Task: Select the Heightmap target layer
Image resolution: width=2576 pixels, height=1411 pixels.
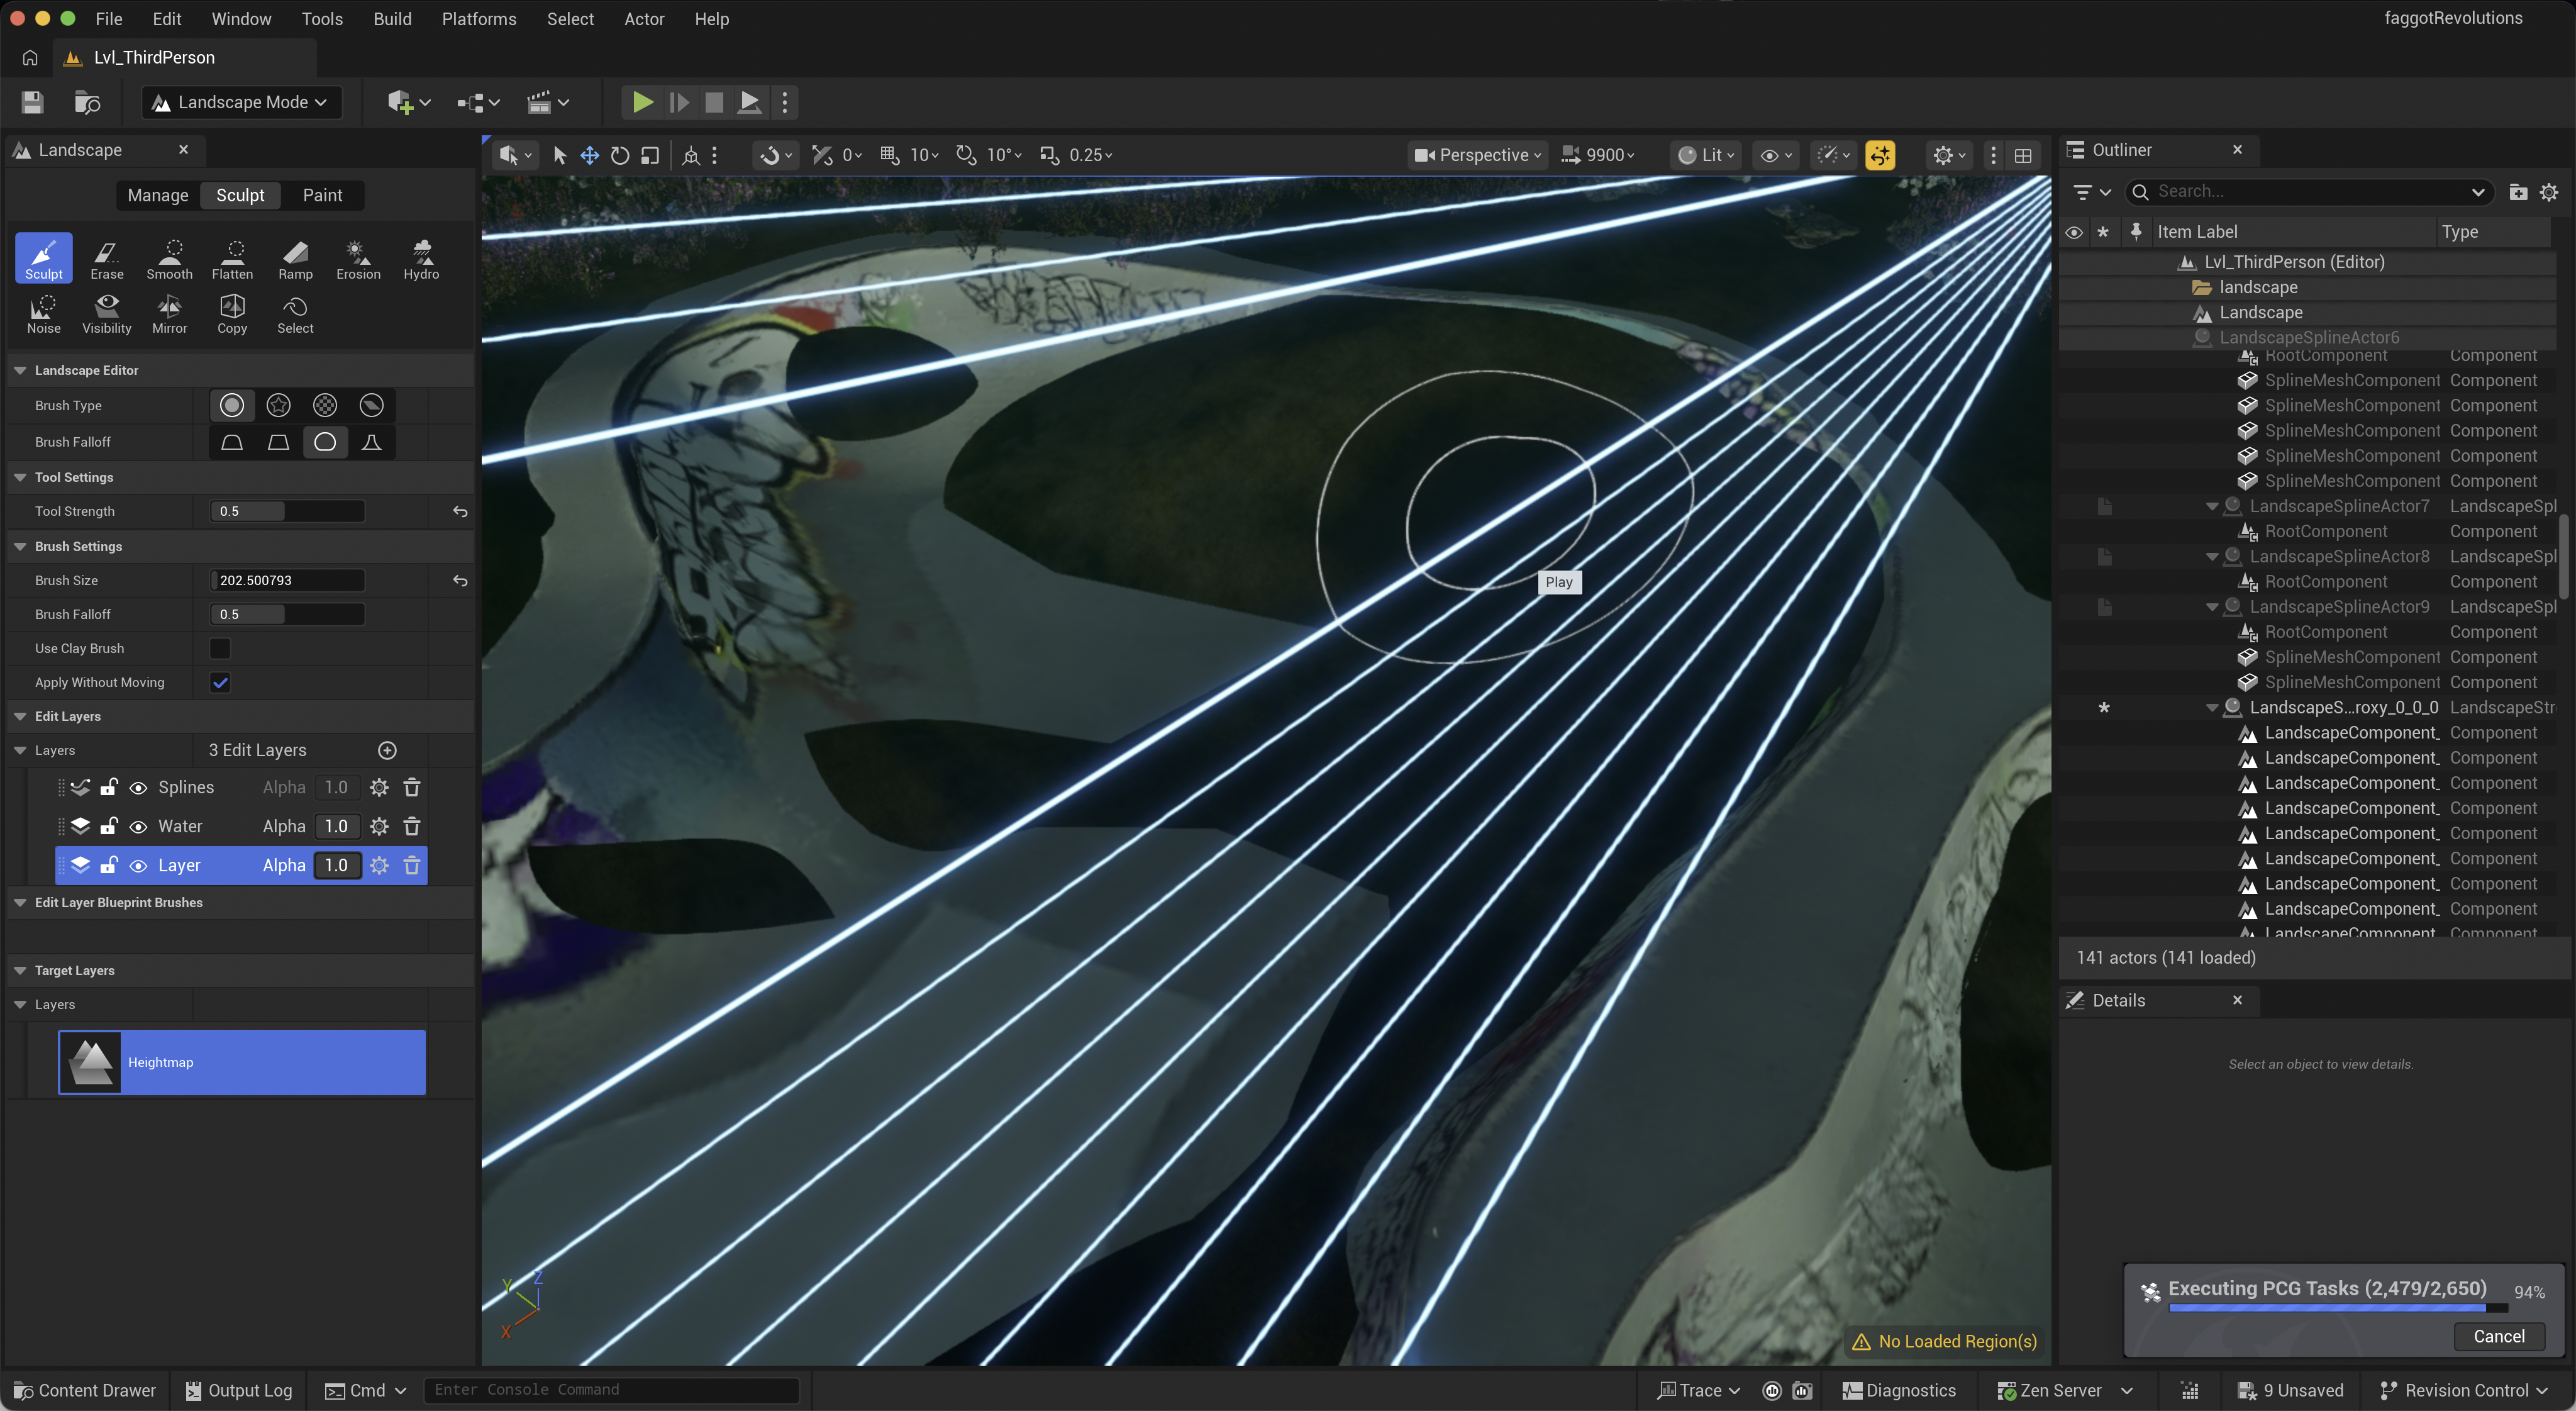Action: (242, 1063)
